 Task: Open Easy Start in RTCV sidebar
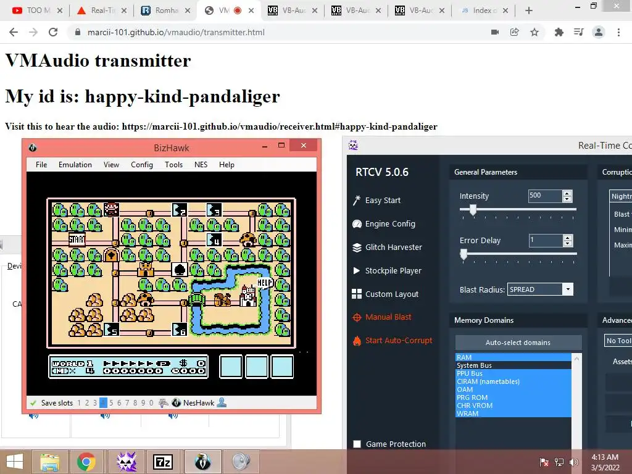click(376, 201)
